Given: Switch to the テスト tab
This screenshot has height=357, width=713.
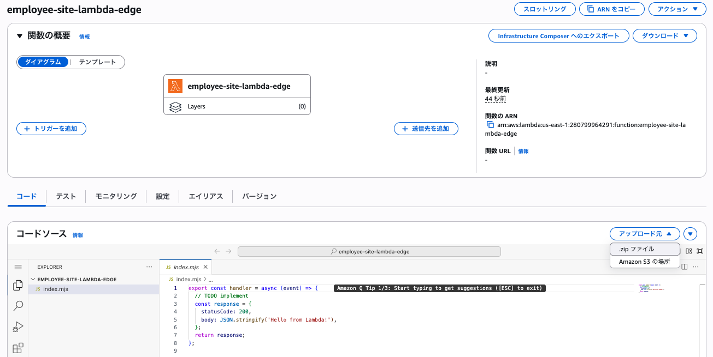Looking at the screenshot, I should (66, 196).
